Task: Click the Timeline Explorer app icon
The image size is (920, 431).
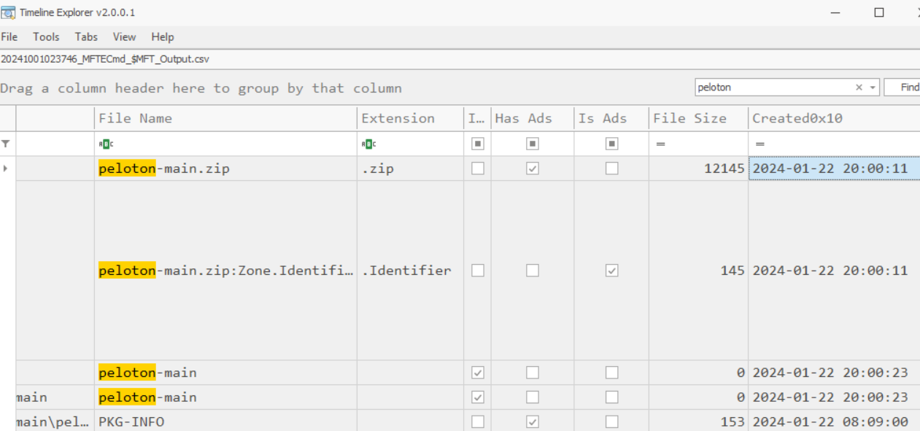Action: 9,12
